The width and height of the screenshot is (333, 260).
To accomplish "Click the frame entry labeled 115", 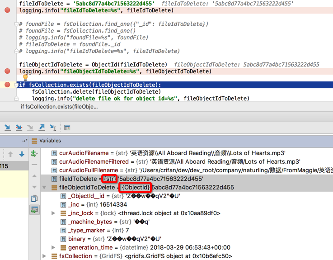I will [x=14, y=166].
